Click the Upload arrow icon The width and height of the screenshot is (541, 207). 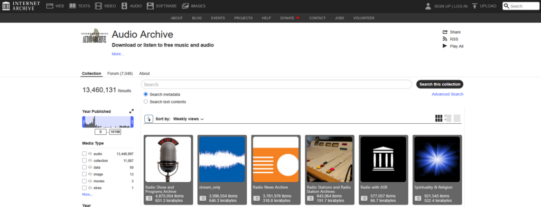[x=475, y=6]
